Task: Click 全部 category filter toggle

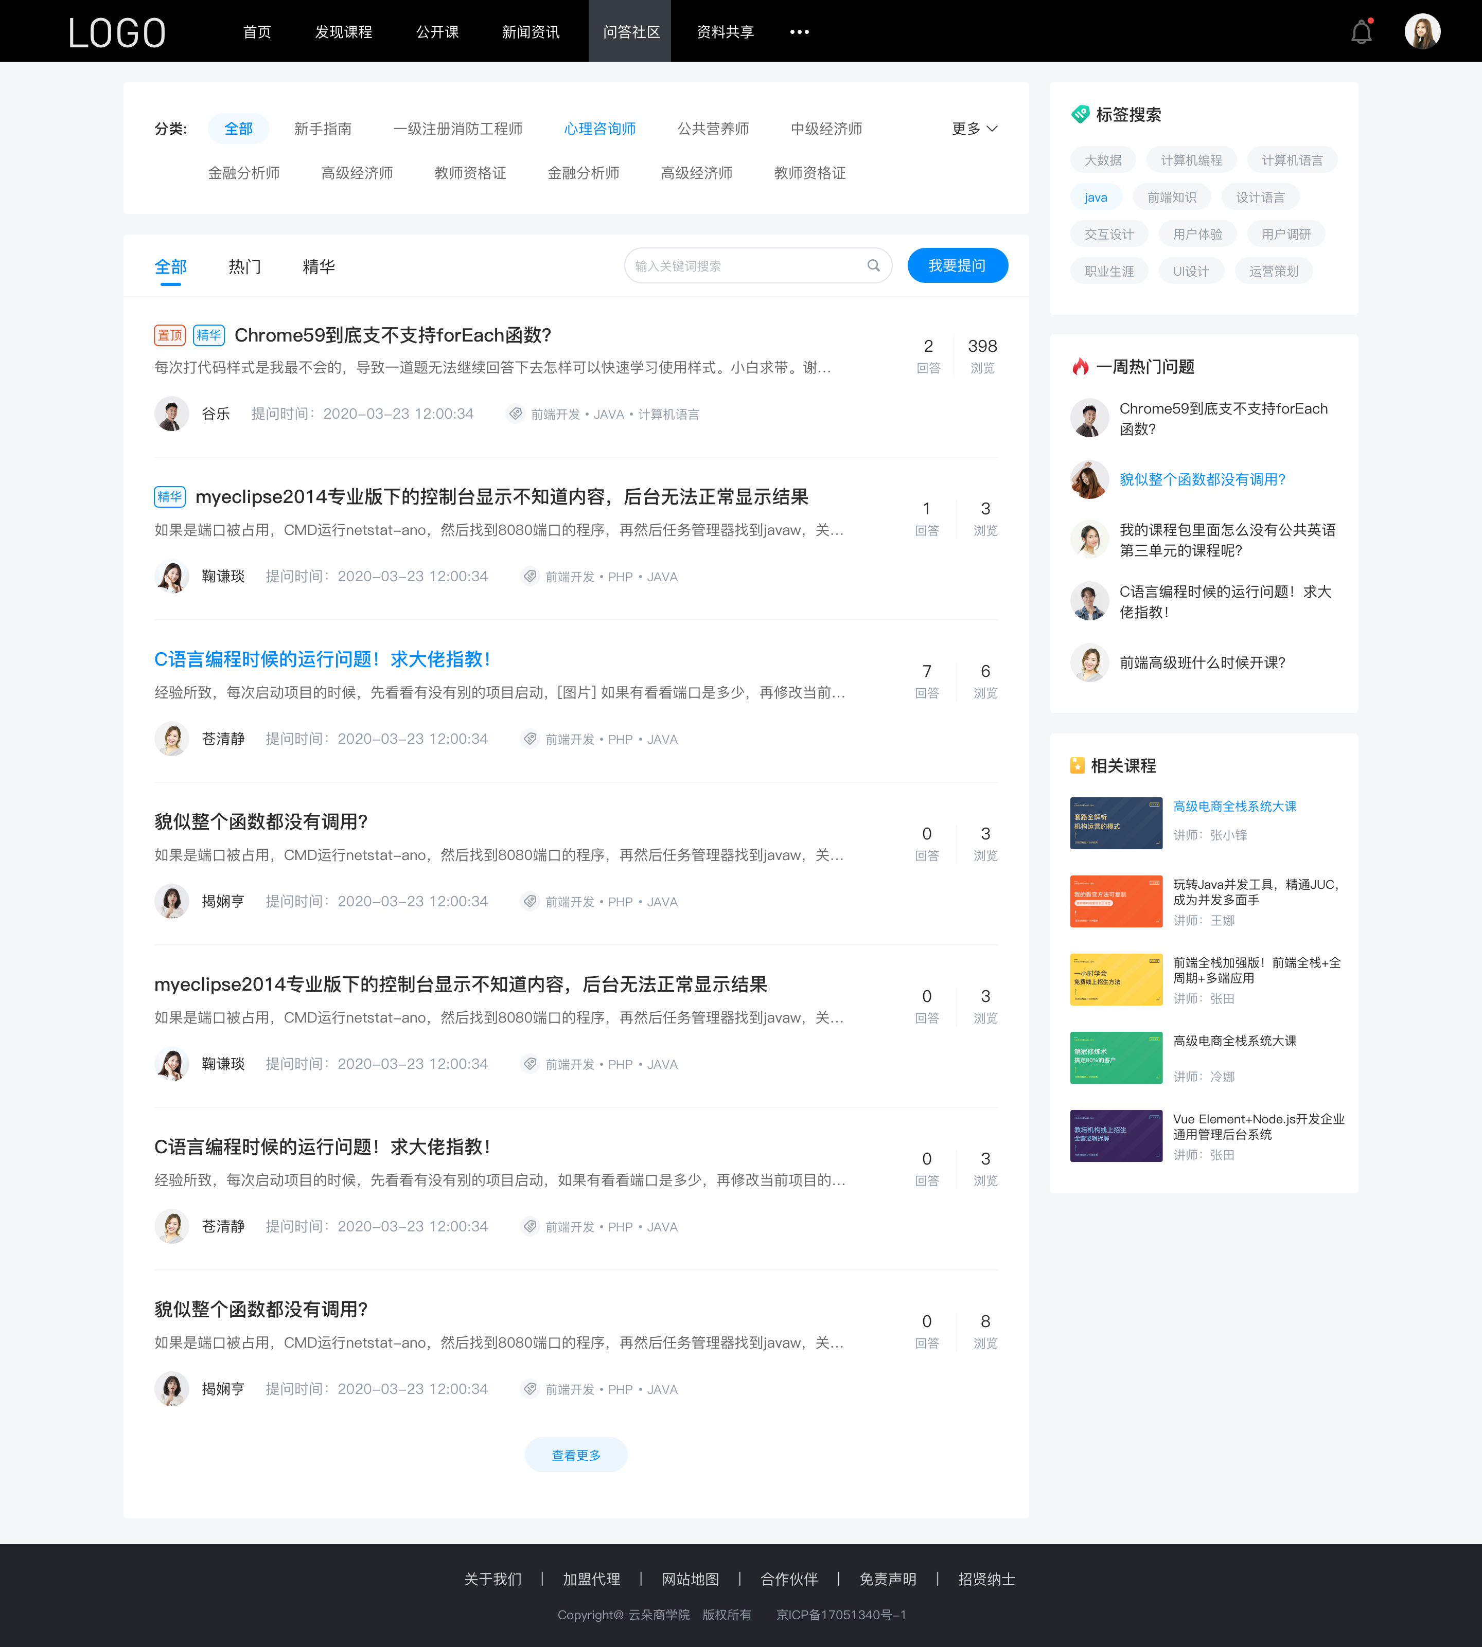Action: [x=237, y=129]
